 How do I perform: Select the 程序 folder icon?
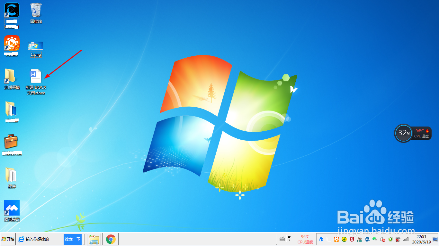click(x=12, y=178)
